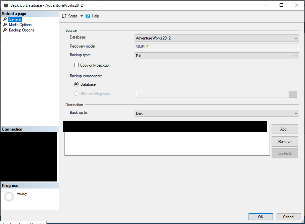
Task: Click the Script toolbar icon
Action: pos(64,16)
